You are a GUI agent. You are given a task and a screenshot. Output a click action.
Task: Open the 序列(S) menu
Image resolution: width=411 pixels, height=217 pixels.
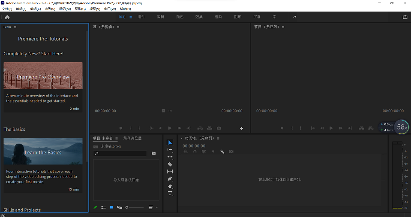point(50,9)
